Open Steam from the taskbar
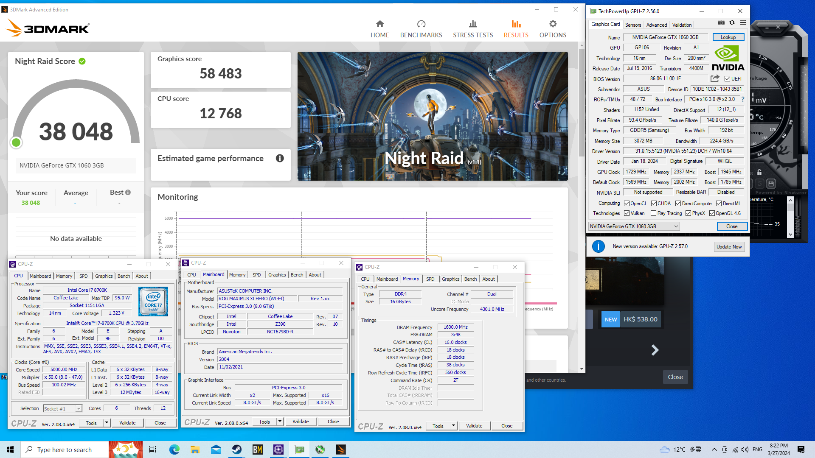815x458 pixels. pos(236,450)
